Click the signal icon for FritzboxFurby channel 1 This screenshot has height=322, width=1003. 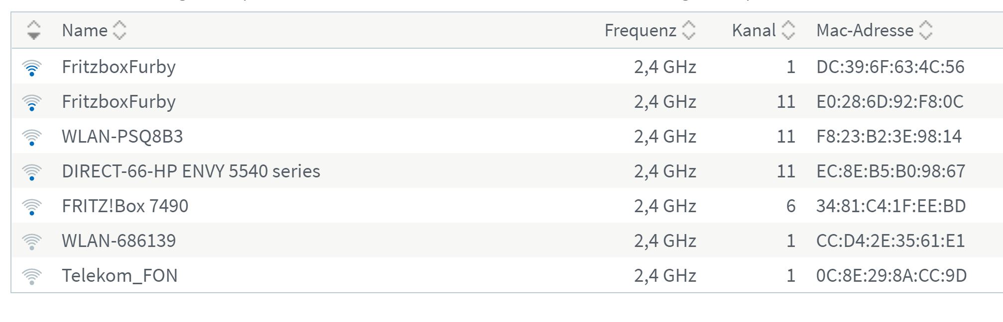point(32,68)
